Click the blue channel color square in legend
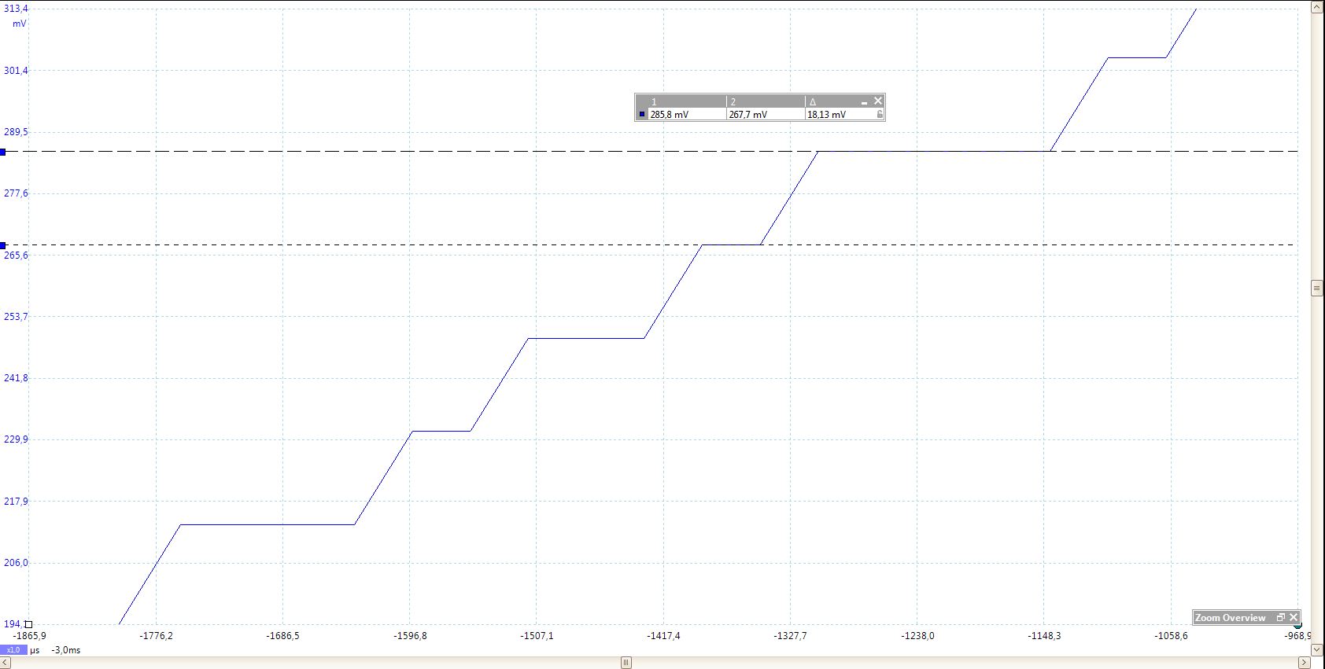 [642, 115]
